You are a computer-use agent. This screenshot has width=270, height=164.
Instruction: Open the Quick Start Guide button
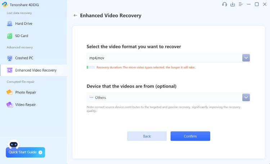[25, 152]
